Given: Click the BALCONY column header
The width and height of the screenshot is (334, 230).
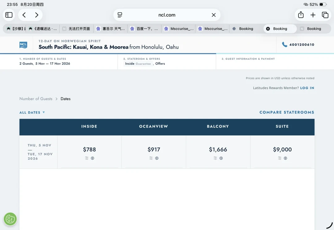Looking at the screenshot, I should click(218, 126).
